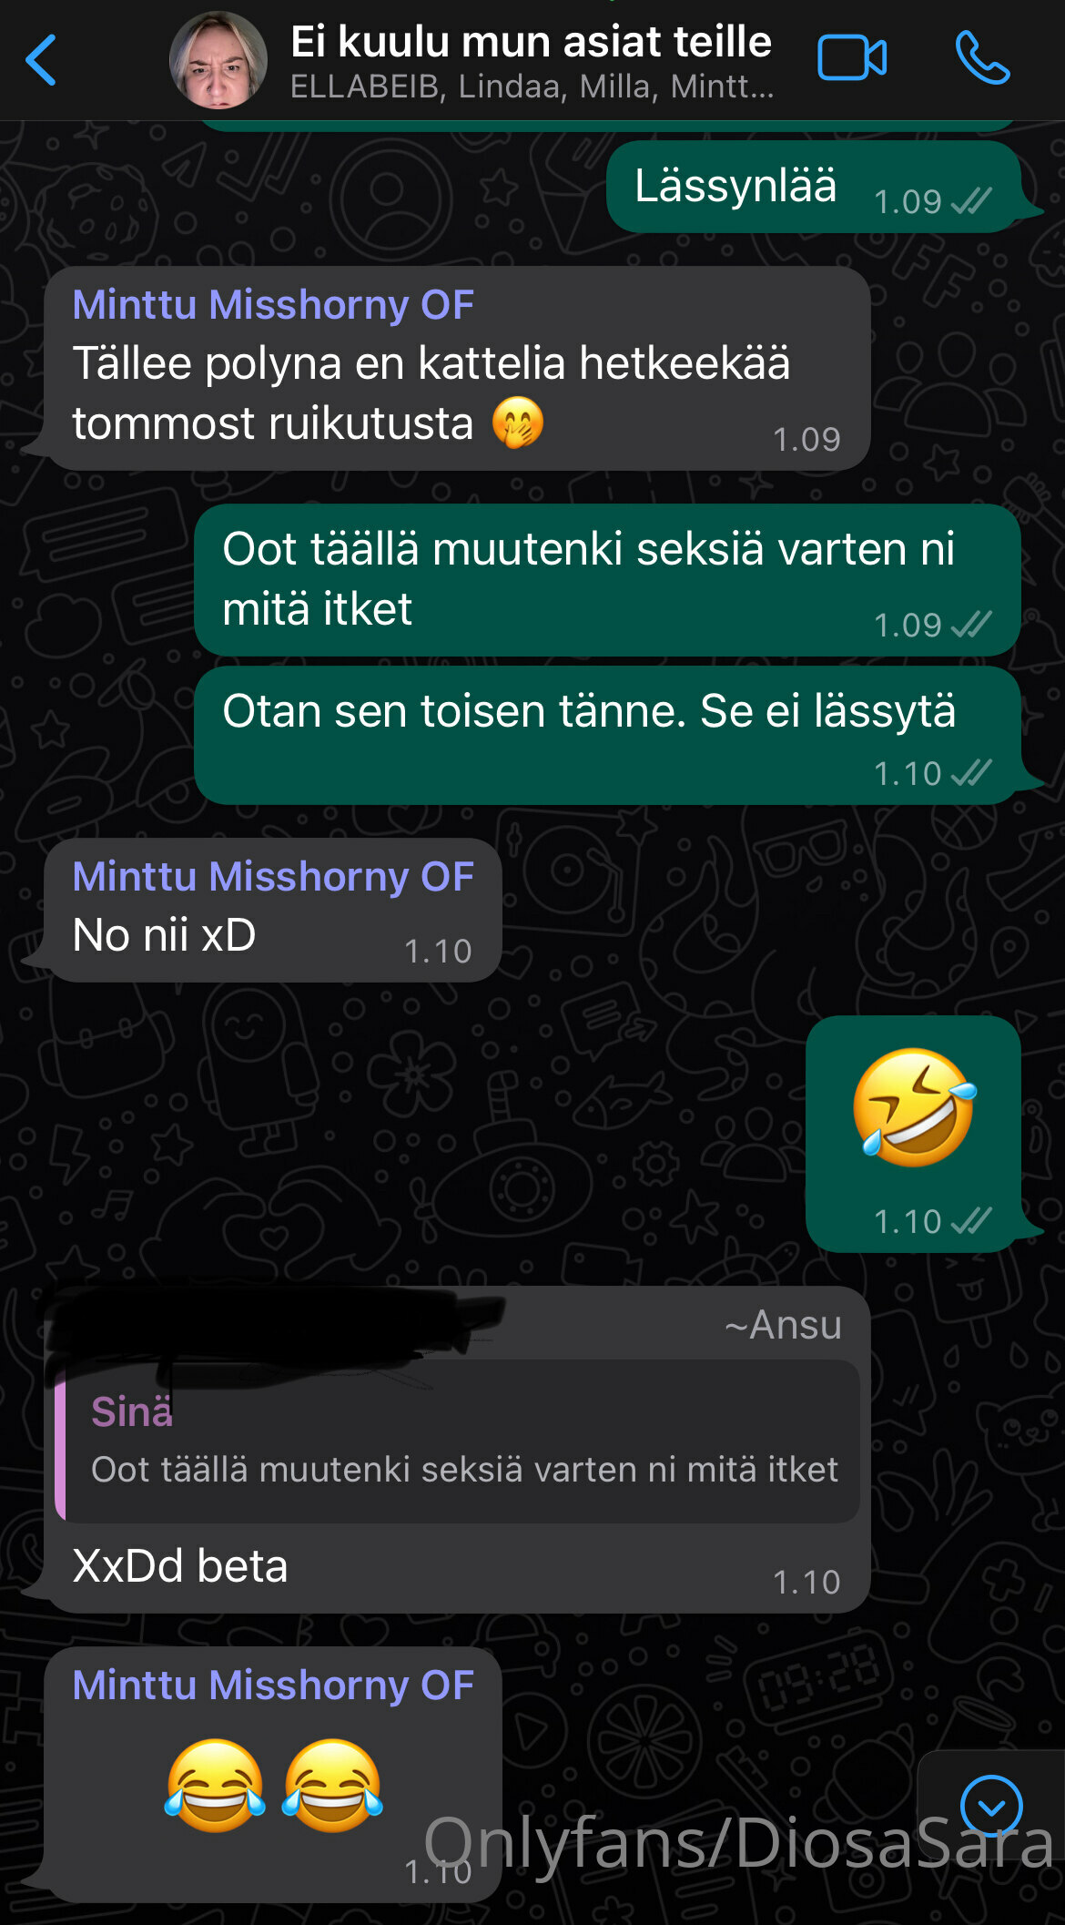The width and height of the screenshot is (1065, 1925).
Task: Select the 'Lässynlää' message bubble
Action: tap(814, 186)
